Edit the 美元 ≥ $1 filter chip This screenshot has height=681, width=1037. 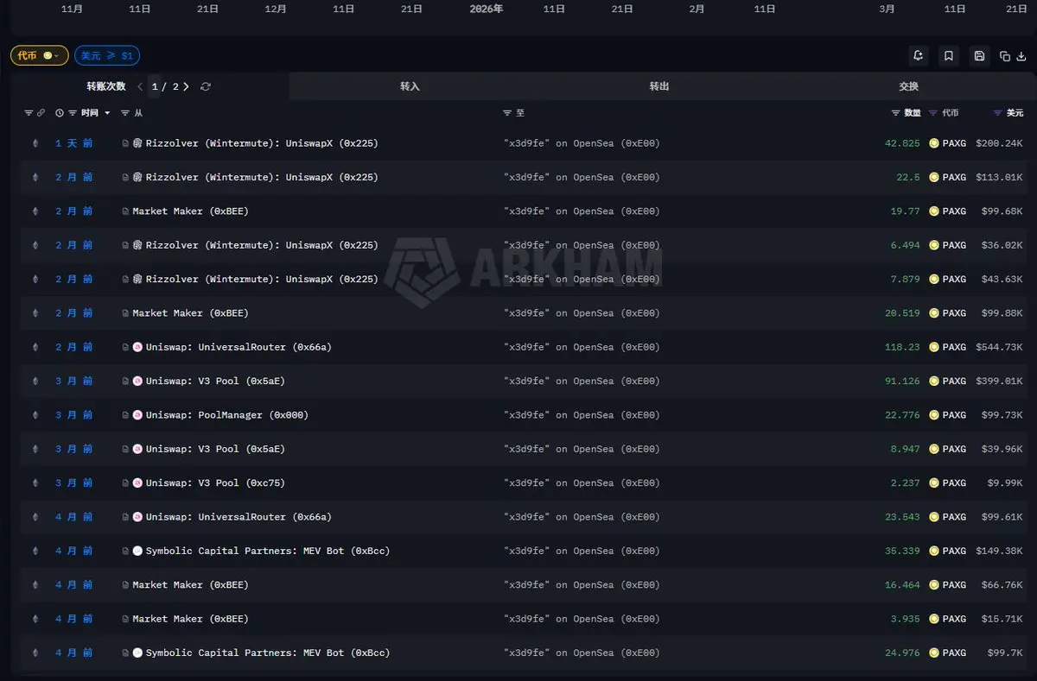[107, 56]
